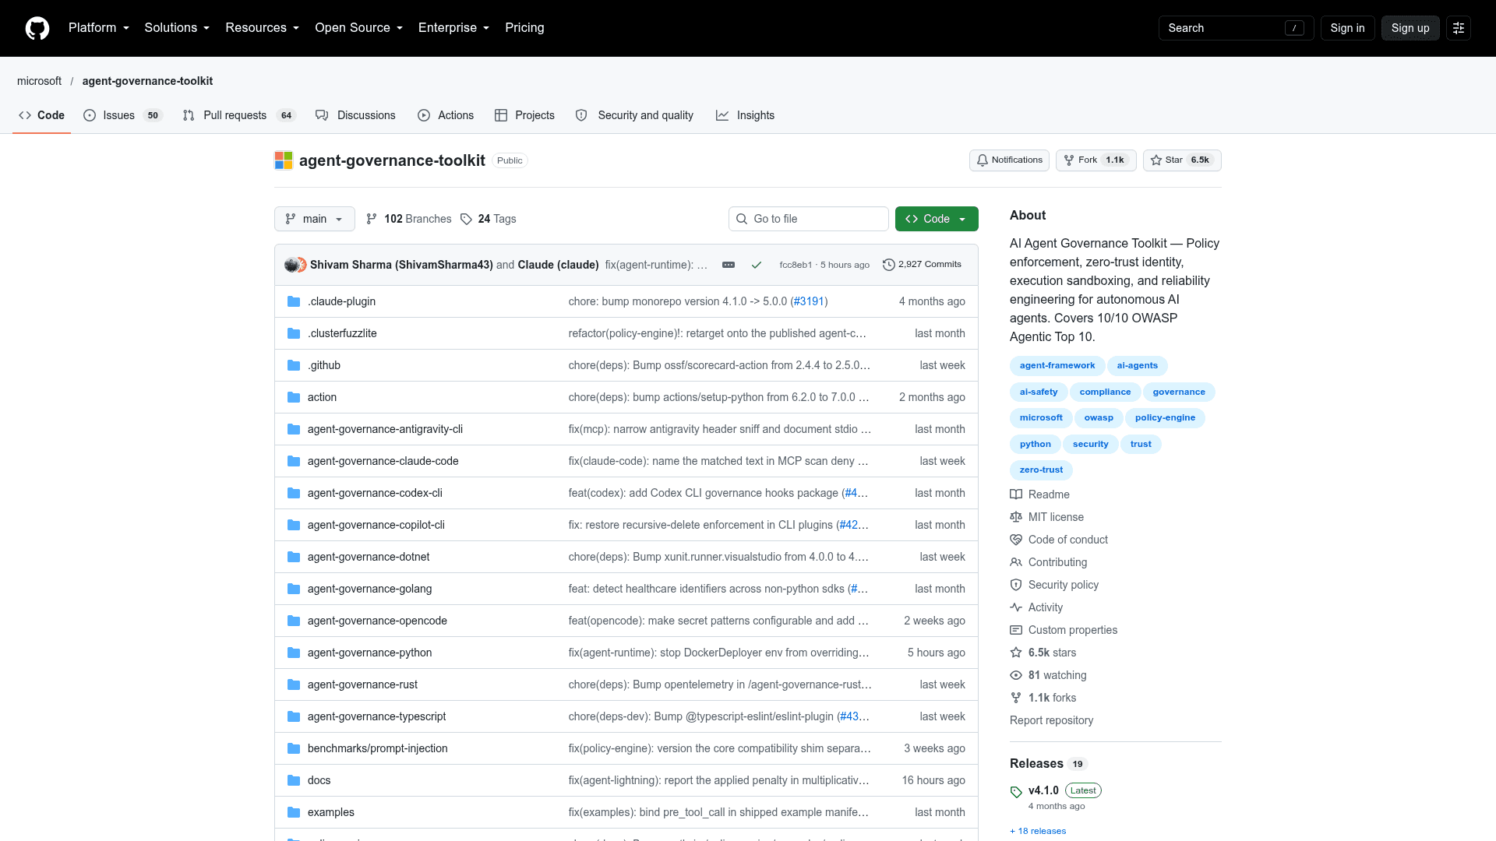Click the Sign up button
The width and height of the screenshot is (1496, 841).
[1410, 28]
